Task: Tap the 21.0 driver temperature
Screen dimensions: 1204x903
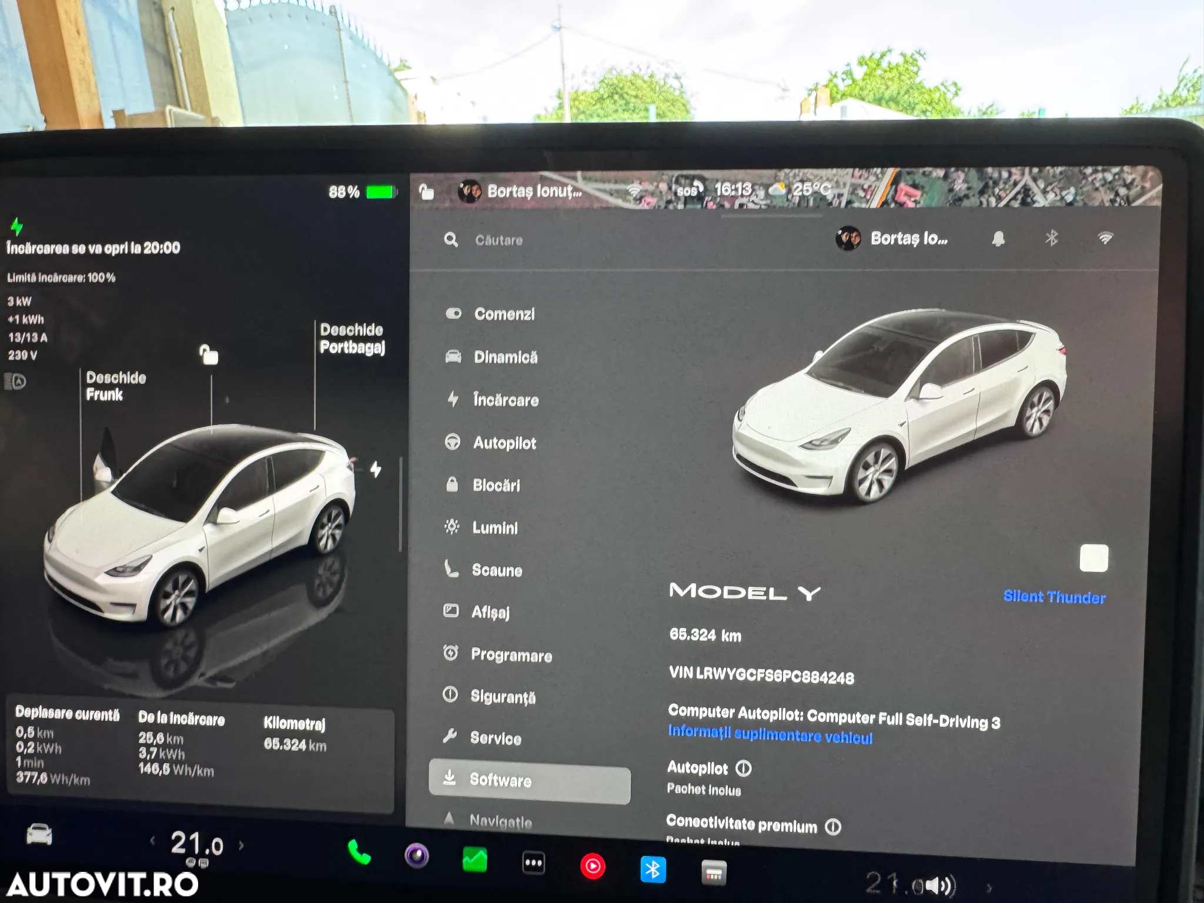Action: point(197,844)
